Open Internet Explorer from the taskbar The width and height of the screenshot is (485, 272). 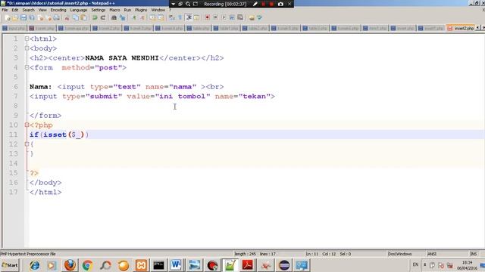[34, 265]
